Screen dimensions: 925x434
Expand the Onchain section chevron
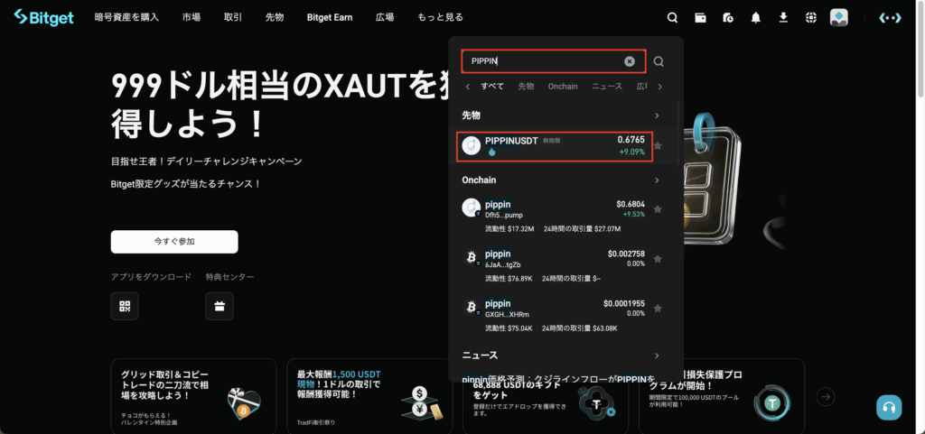(x=658, y=180)
